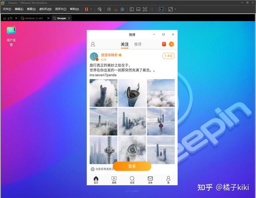Toggle the thumbnail bar view icon
Viewport: 256px width, 198px height.
pos(138,9)
